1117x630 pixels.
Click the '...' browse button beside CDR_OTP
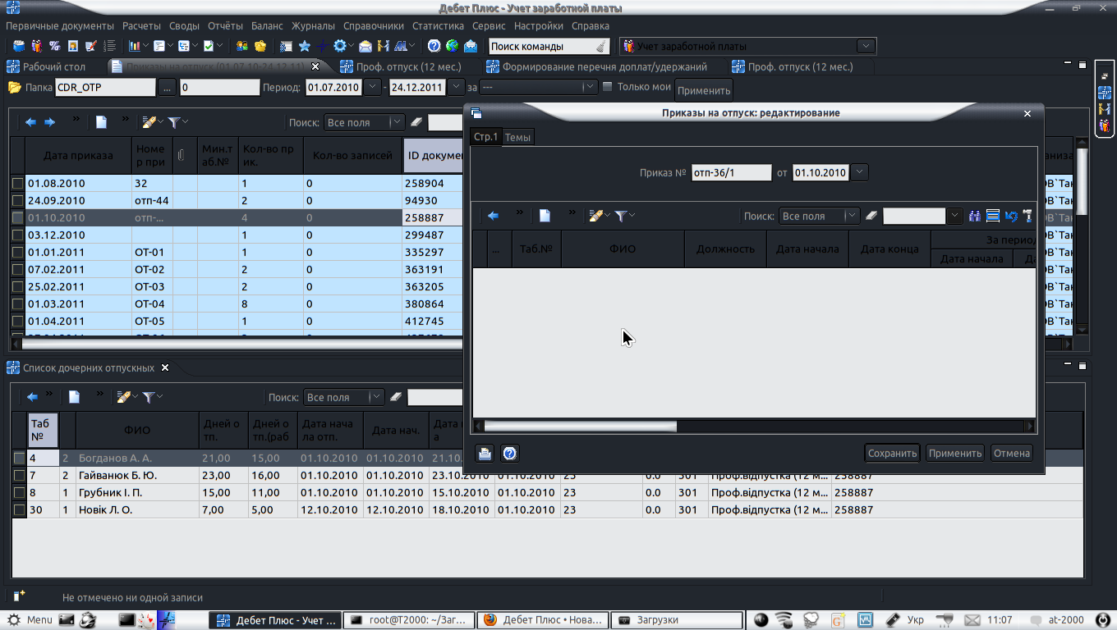(x=167, y=87)
